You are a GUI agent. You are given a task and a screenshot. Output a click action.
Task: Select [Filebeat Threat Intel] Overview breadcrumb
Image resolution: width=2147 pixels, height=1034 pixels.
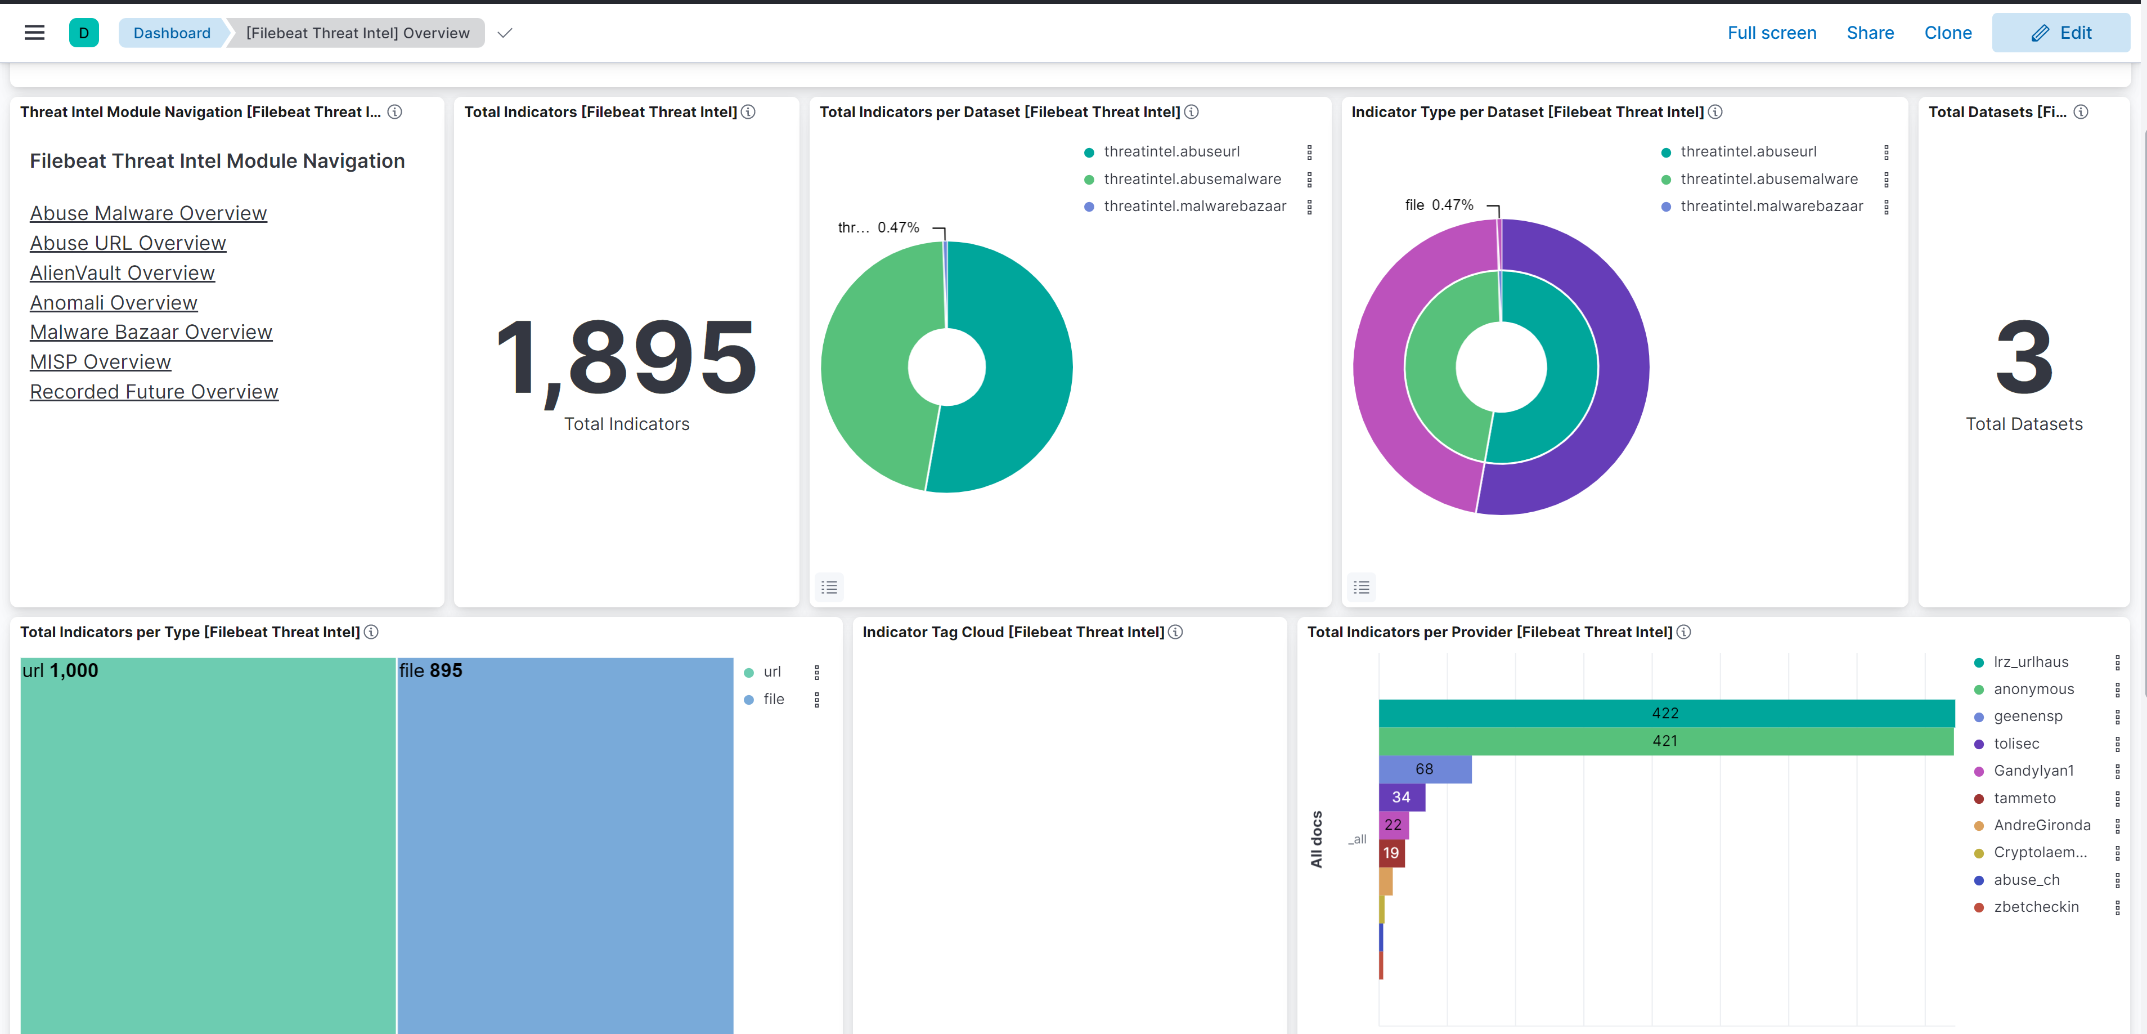click(358, 33)
